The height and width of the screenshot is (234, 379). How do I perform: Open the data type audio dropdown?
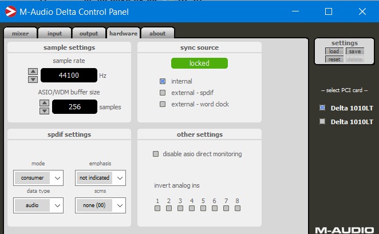tap(38, 204)
